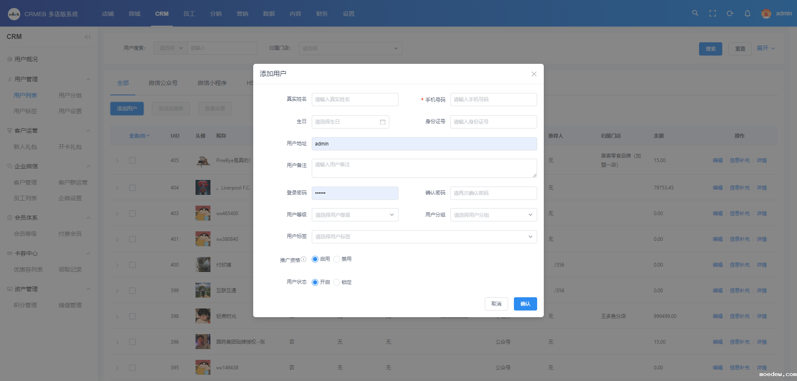The image size is (797, 381).
Task: Open the 营销 top menu
Action: coord(242,14)
